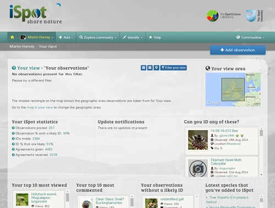Open the Identify menu

pyautogui.click(x=133, y=37)
